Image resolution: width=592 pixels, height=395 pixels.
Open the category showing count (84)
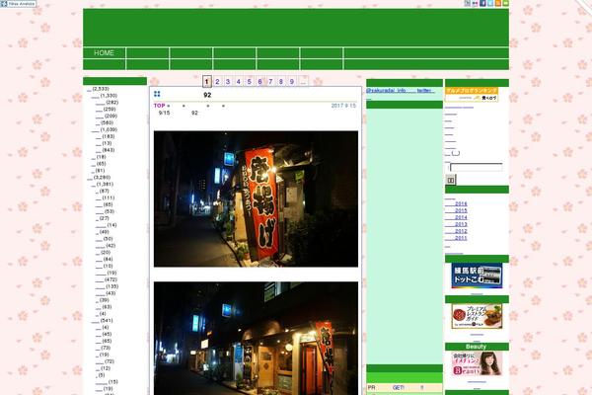coord(105,260)
